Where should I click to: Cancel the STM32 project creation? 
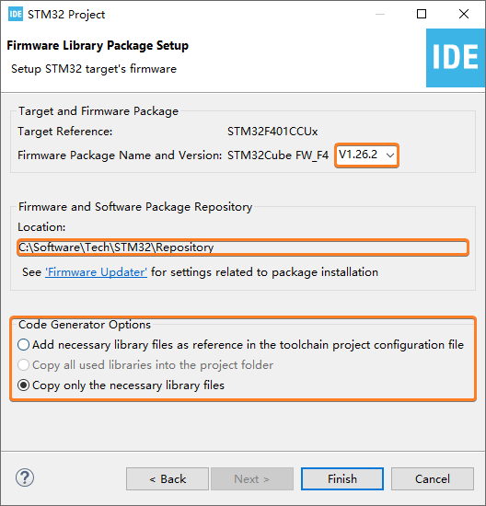click(x=433, y=479)
